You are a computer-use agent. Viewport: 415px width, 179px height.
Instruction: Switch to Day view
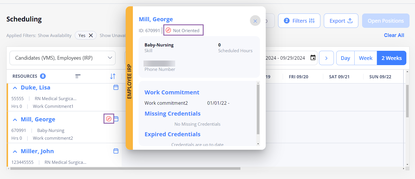[x=345, y=58]
